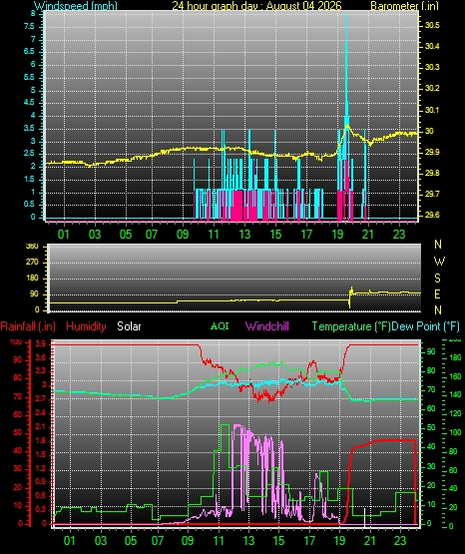465x554 pixels.
Task: Click the 3.3 rainfall scale value
Action: [x=41, y=370]
